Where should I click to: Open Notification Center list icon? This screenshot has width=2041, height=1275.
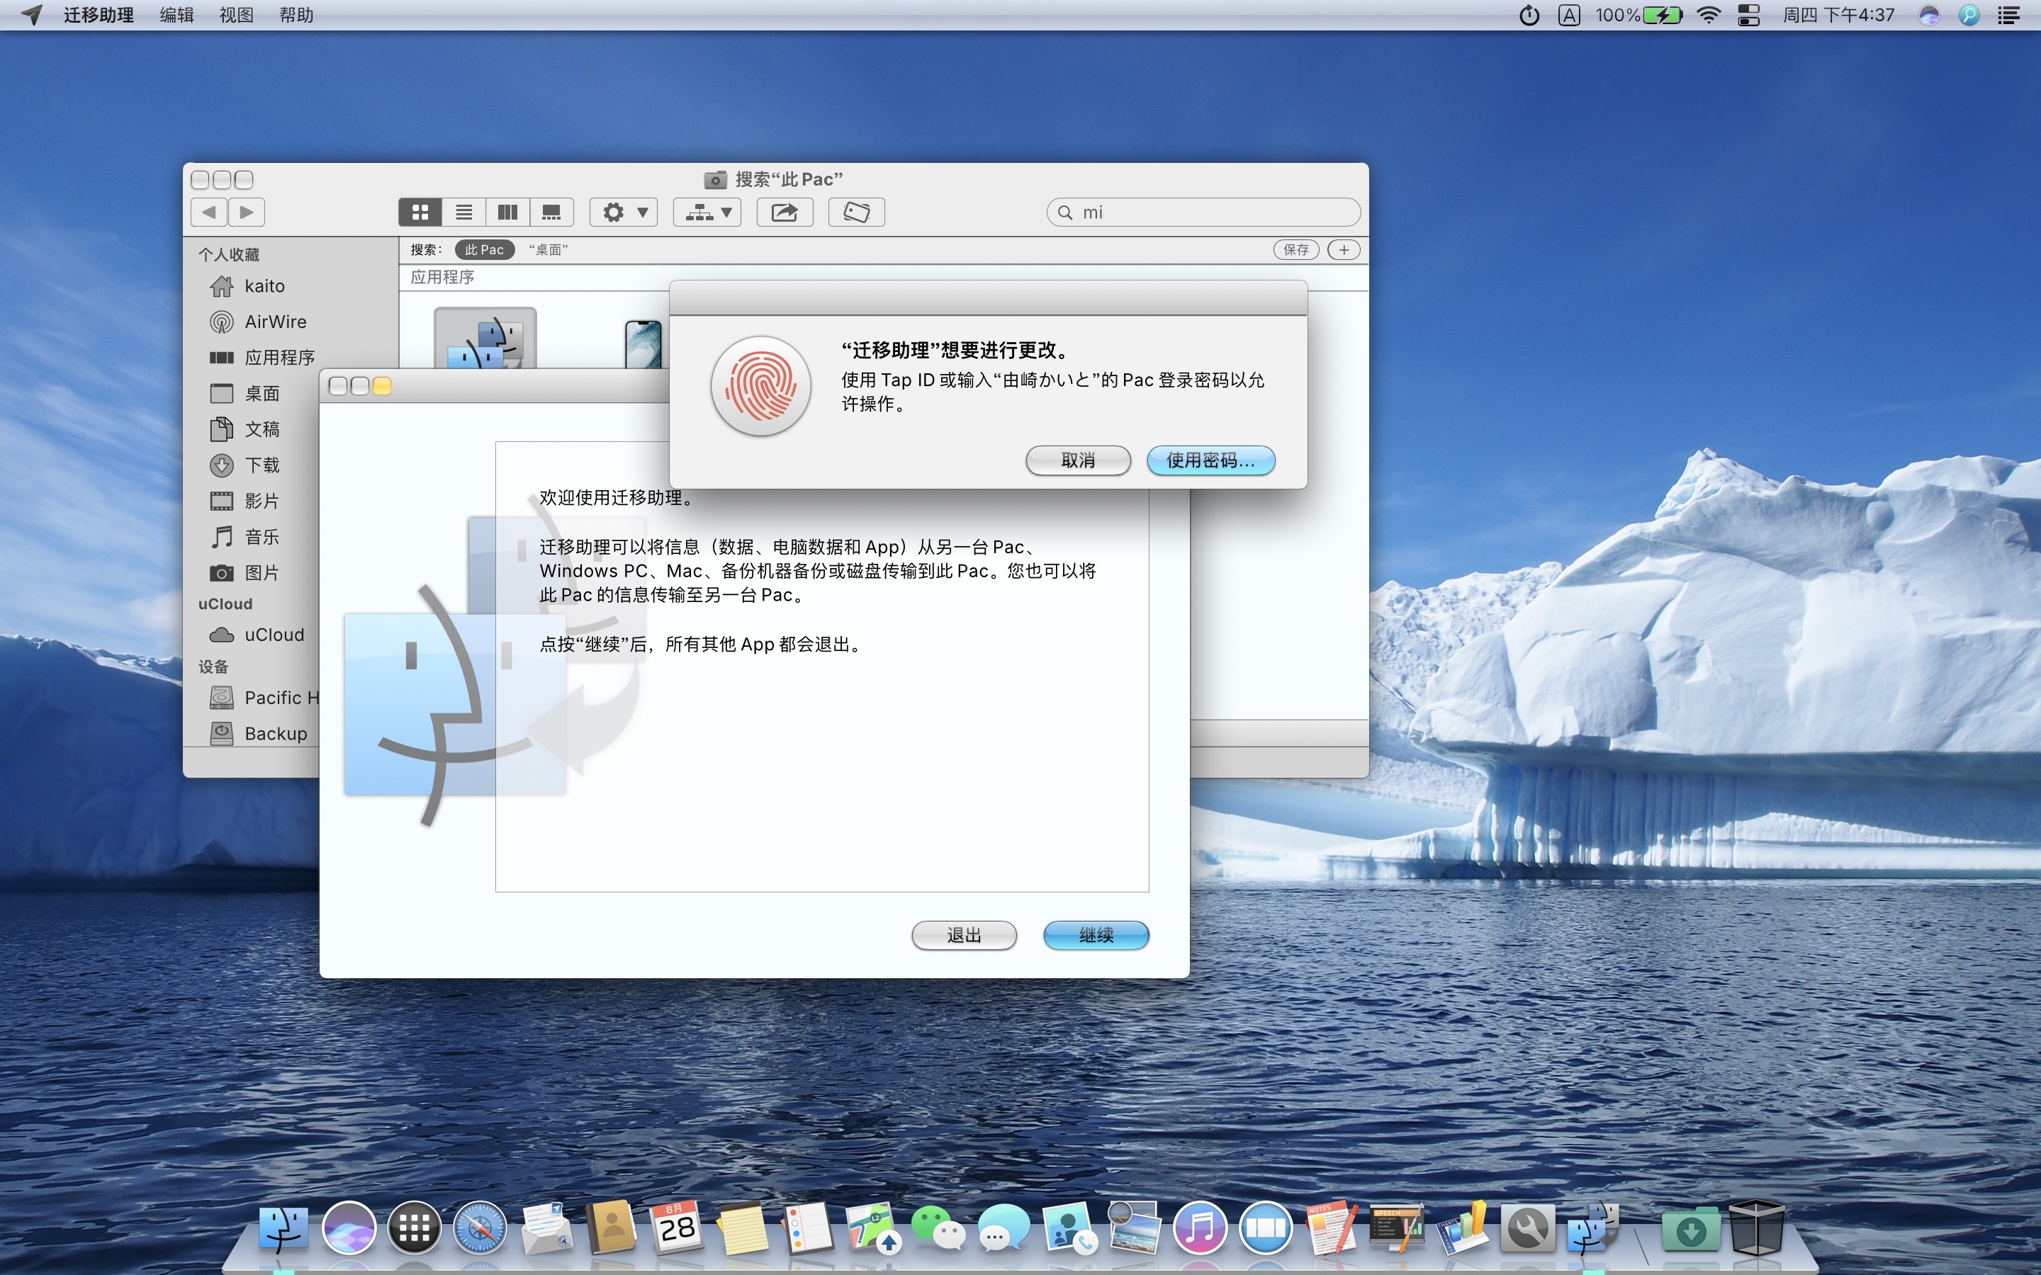(x=2010, y=15)
